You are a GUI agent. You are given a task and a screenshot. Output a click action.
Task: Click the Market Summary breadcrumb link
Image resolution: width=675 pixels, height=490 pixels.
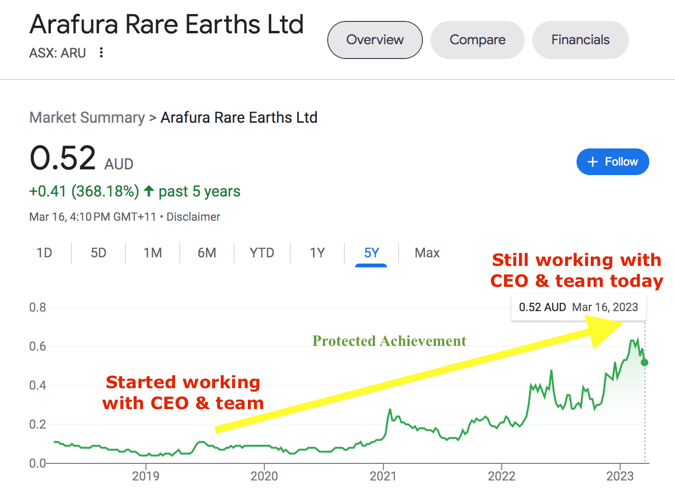[87, 118]
